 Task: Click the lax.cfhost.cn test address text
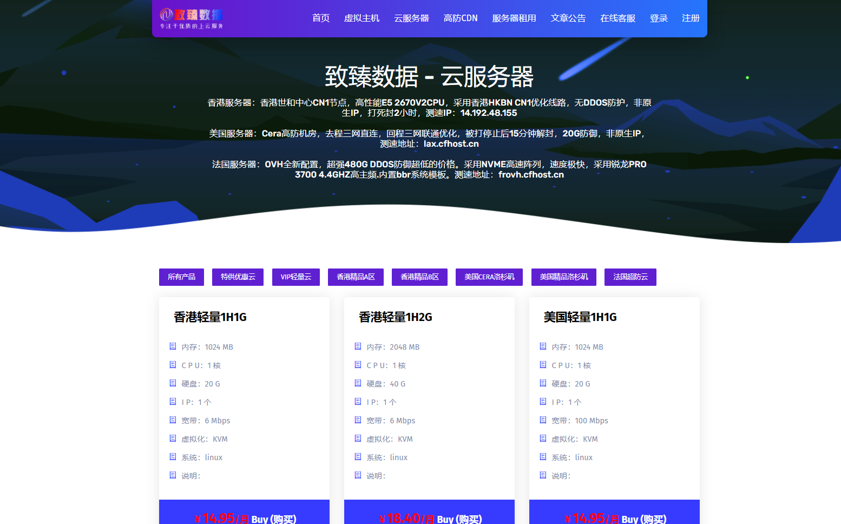pos(451,144)
